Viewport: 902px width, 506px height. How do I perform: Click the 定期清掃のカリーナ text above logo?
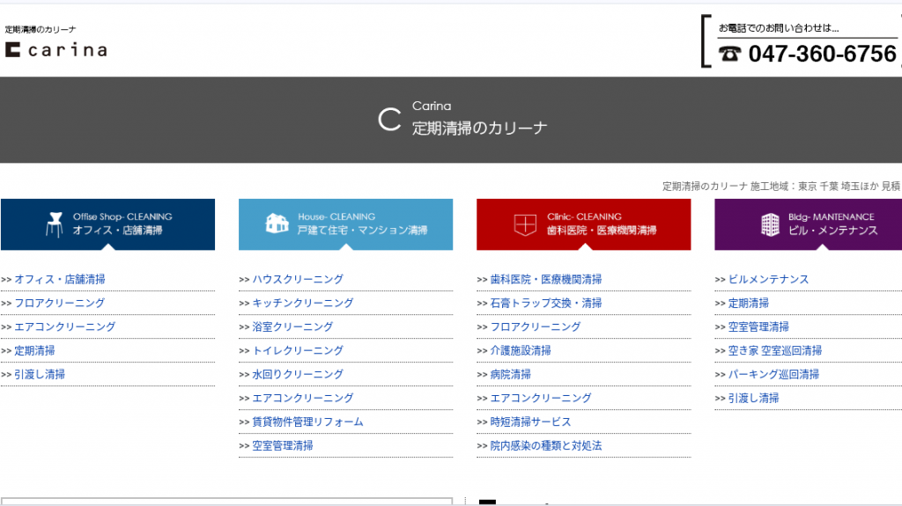point(41,29)
